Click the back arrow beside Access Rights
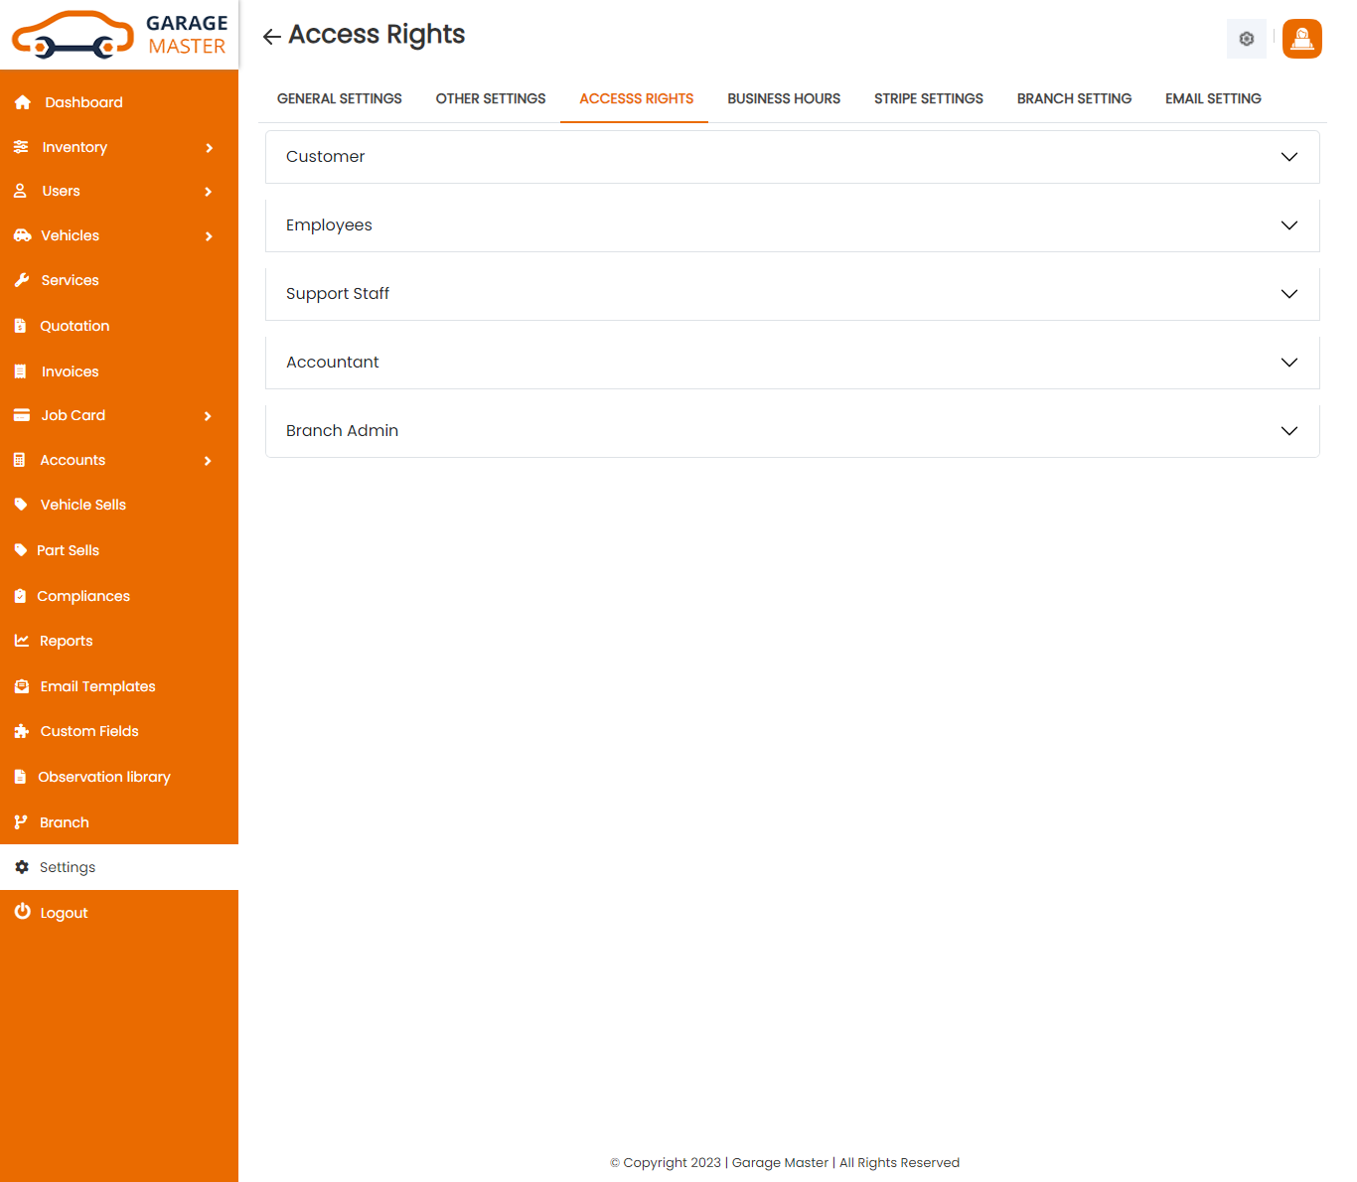Image resolution: width=1357 pixels, height=1182 pixels. [271, 37]
